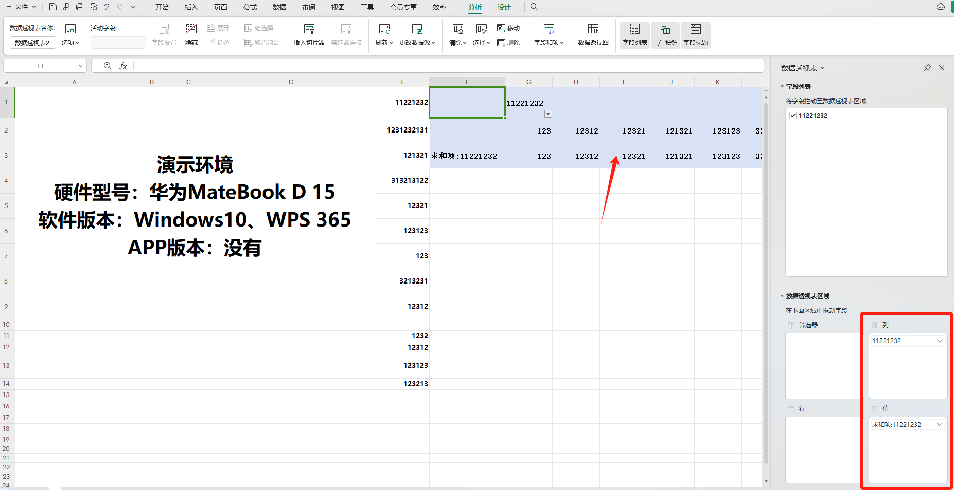Screen dimensions: 954x490
Task: Click the print icon in quick toolbar
Action: [x=79, y=7]
